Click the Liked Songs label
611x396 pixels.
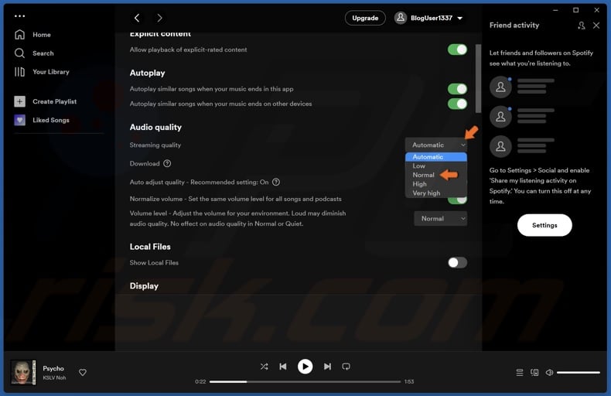50,120
